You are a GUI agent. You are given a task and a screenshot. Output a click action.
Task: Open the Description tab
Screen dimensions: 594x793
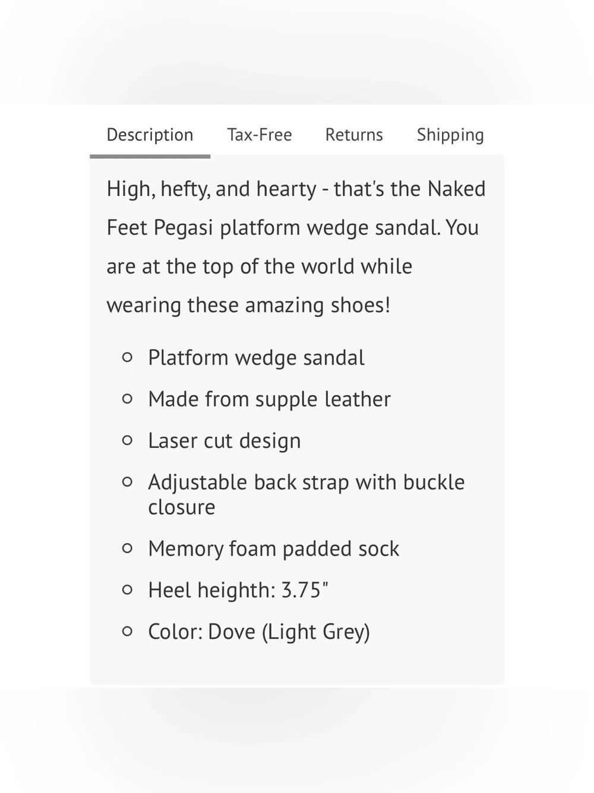150,135
